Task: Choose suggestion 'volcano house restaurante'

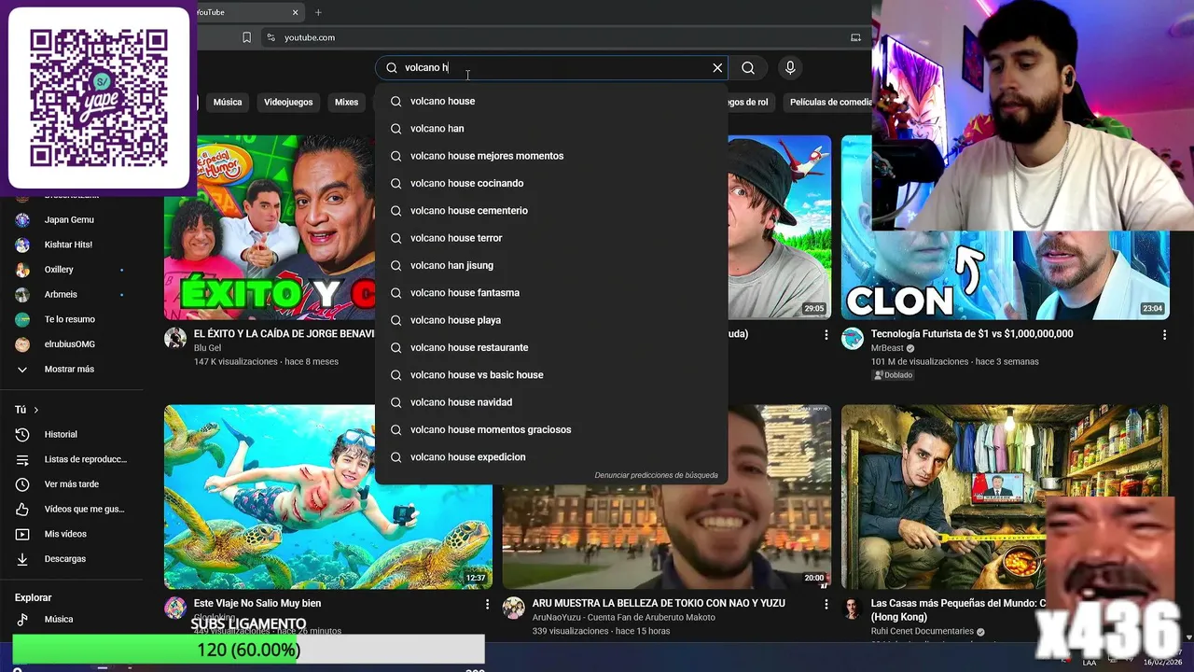Action: coord(551,347)
